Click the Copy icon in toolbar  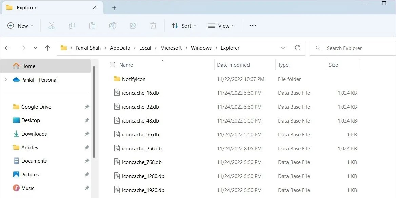click(72, 26)
